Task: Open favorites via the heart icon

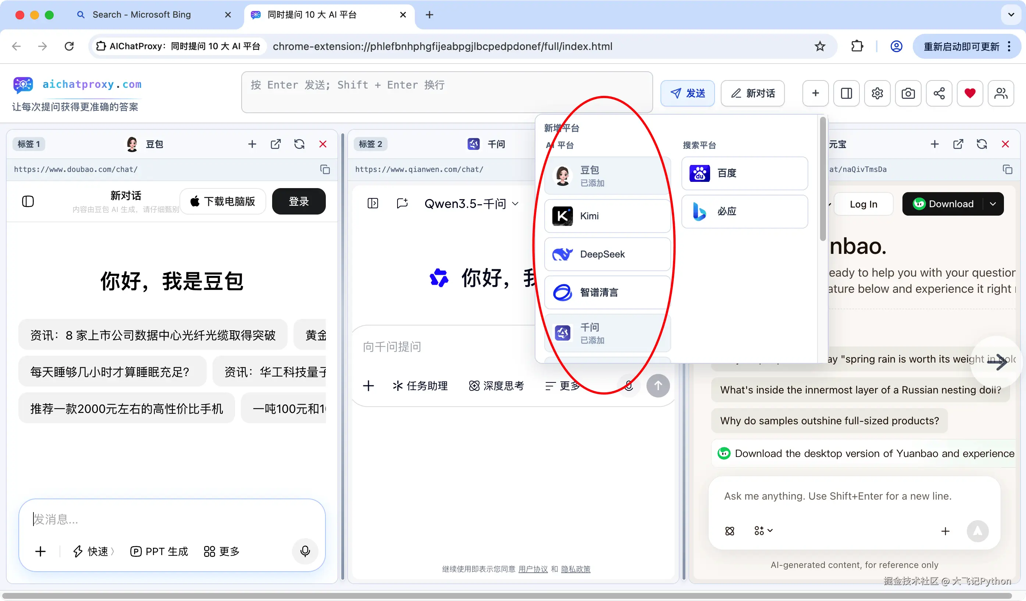Action: click(970, 93)
